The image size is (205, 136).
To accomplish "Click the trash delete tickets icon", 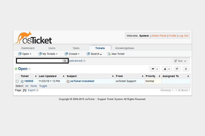I will click(186, 69).
